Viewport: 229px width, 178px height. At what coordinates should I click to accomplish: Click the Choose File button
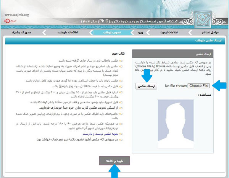tap(199, 86)
